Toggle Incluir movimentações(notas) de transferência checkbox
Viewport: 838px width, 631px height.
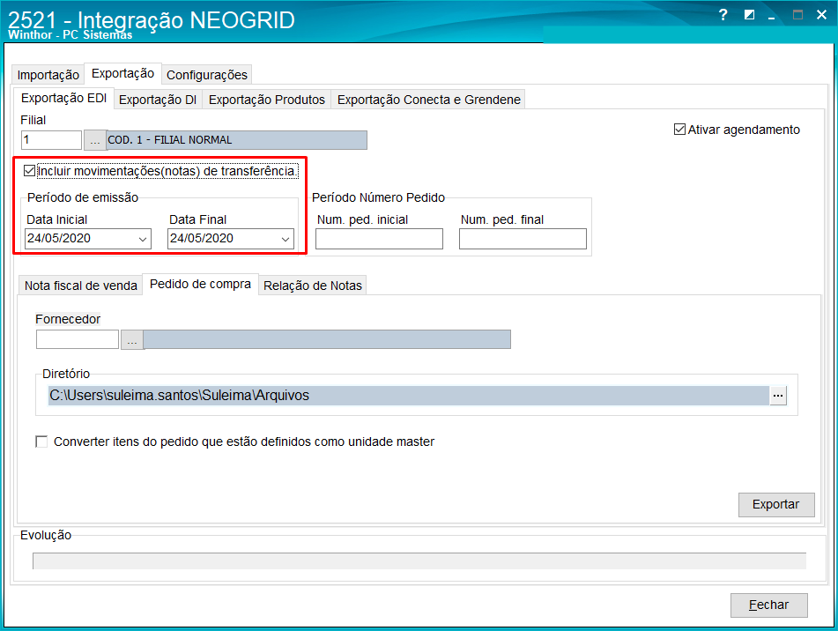(x=29, y=171)
